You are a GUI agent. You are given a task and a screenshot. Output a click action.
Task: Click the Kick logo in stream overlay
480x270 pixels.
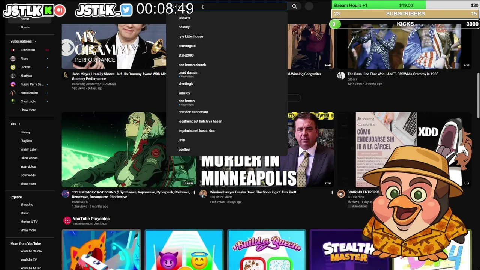click(x=48, y=10)
